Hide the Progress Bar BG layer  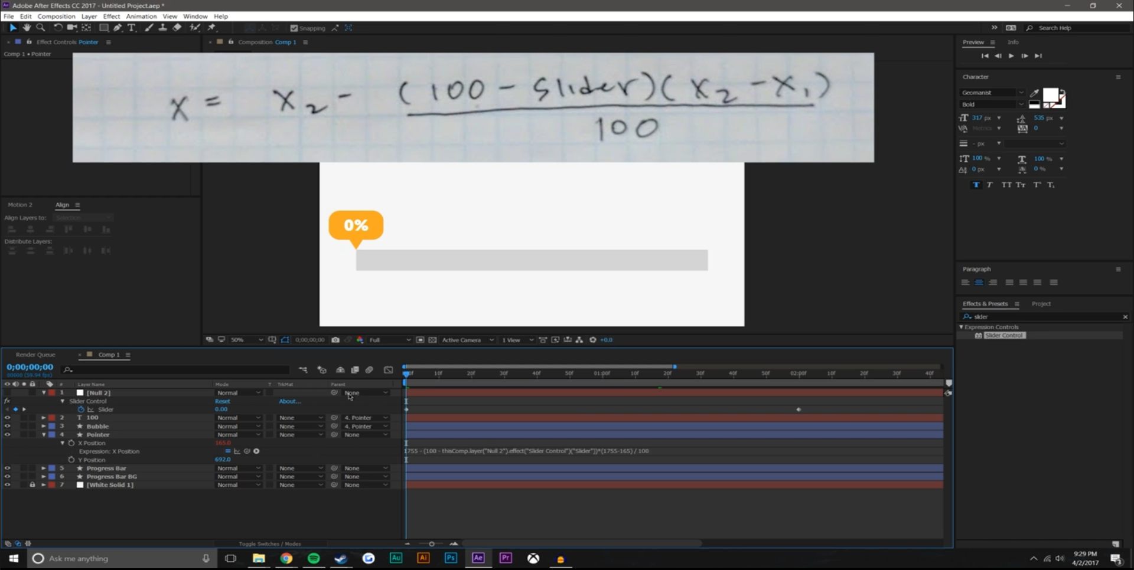click(7, 477)
